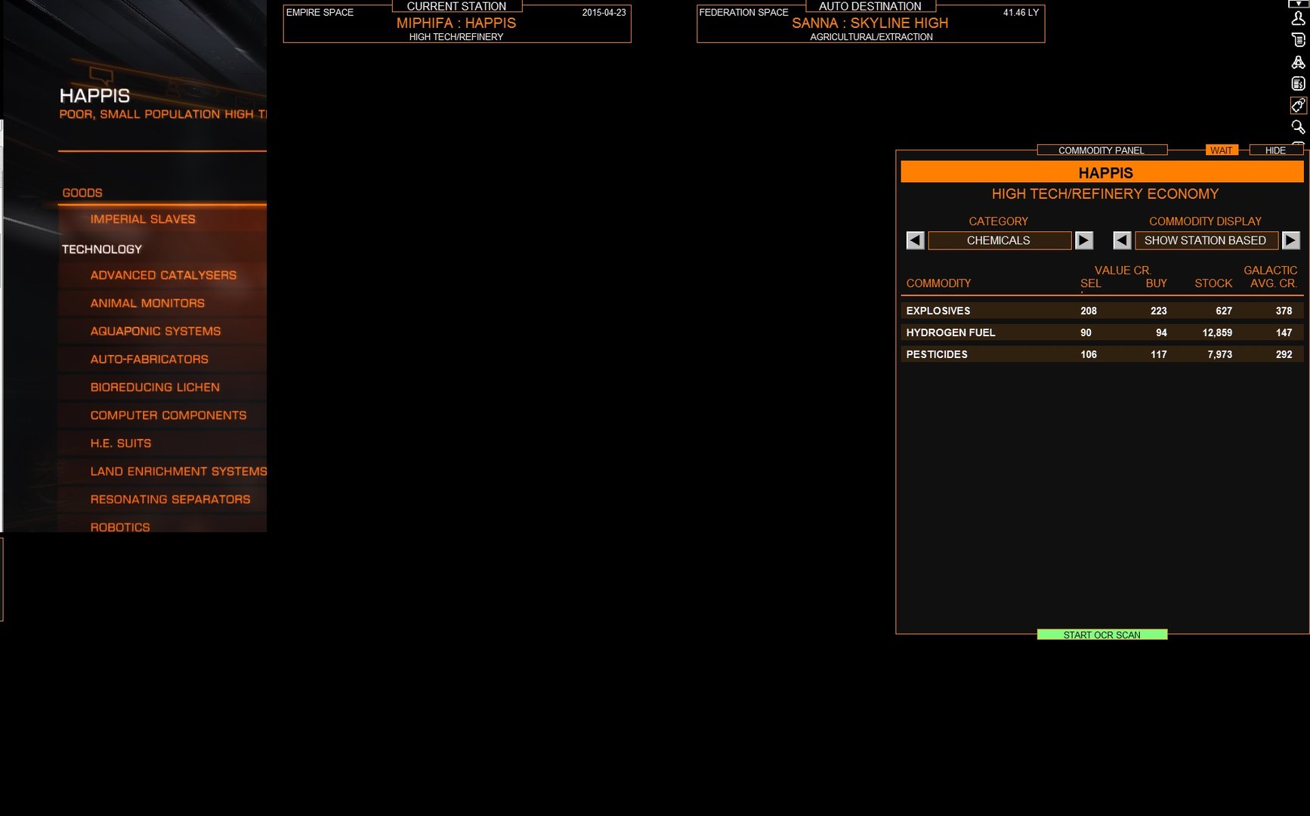This screenshot has height=816, width=1310.
Task: Select the price tags commodity icon
Action: [x=1298, y=106]
